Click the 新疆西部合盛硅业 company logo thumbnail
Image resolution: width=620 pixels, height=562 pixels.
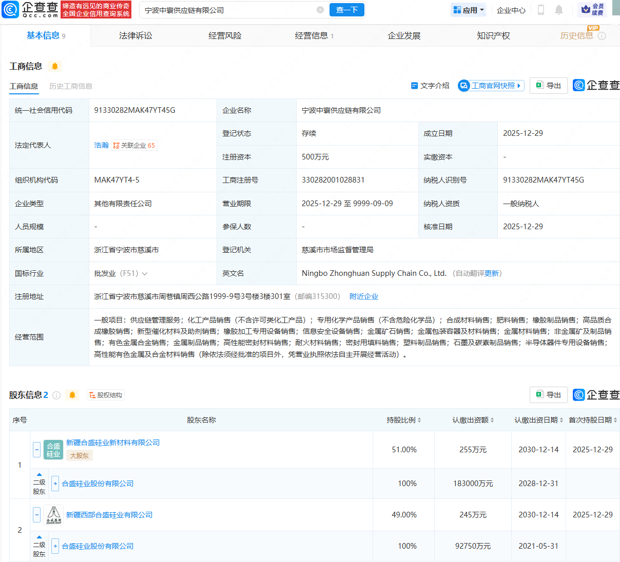coord(53,514)
